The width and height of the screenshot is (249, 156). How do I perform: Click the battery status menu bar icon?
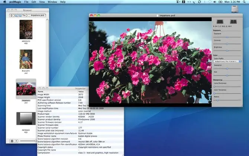tap(220, 2)
